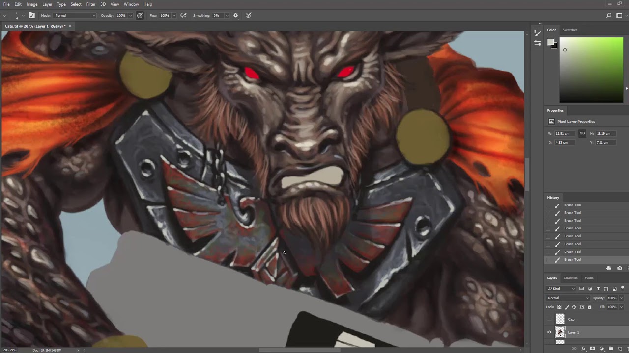
Task: Create a new group folder icon
Action: pyautogui.click(x=611, y=349)
